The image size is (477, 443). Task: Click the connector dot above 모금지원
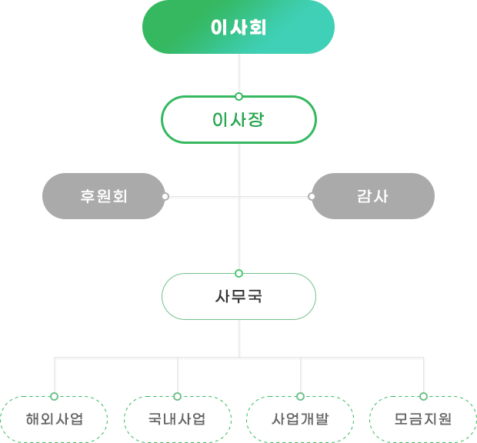point(423,396)
